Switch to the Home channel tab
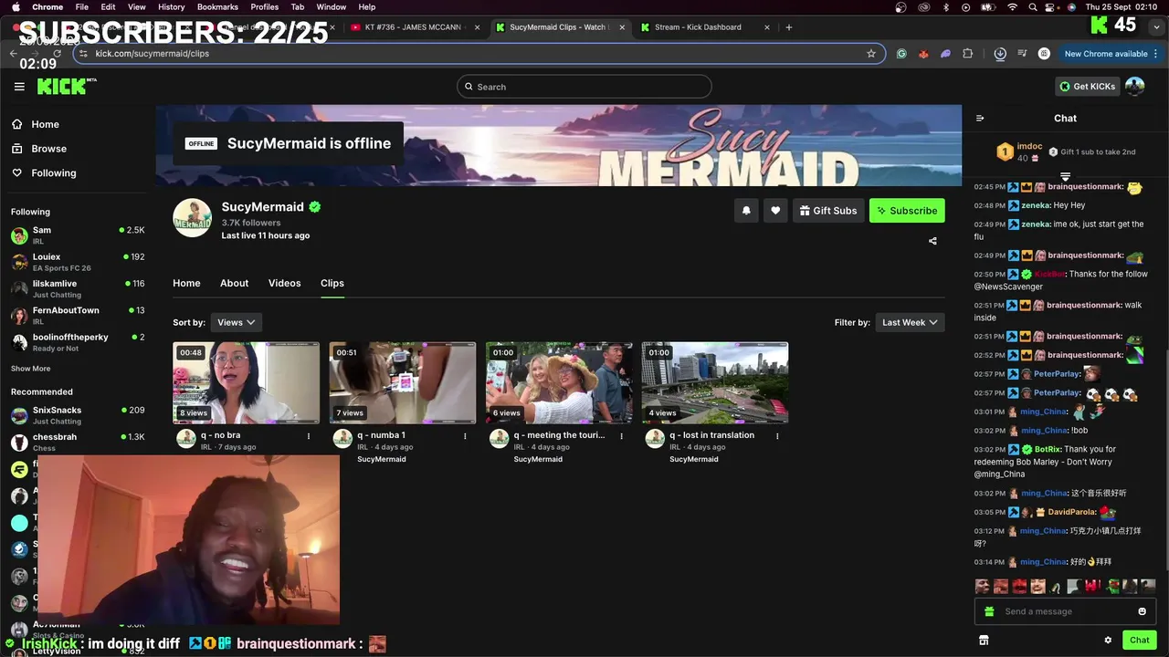The image size is (1169, 657). [186, 283]
